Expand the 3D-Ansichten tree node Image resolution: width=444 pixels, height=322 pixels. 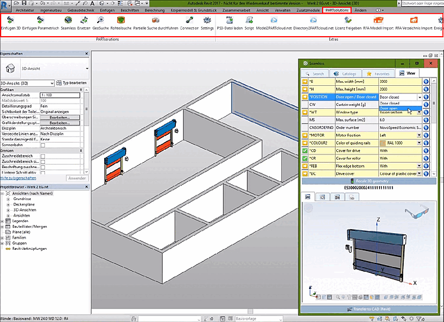click(x=8, y=210)
